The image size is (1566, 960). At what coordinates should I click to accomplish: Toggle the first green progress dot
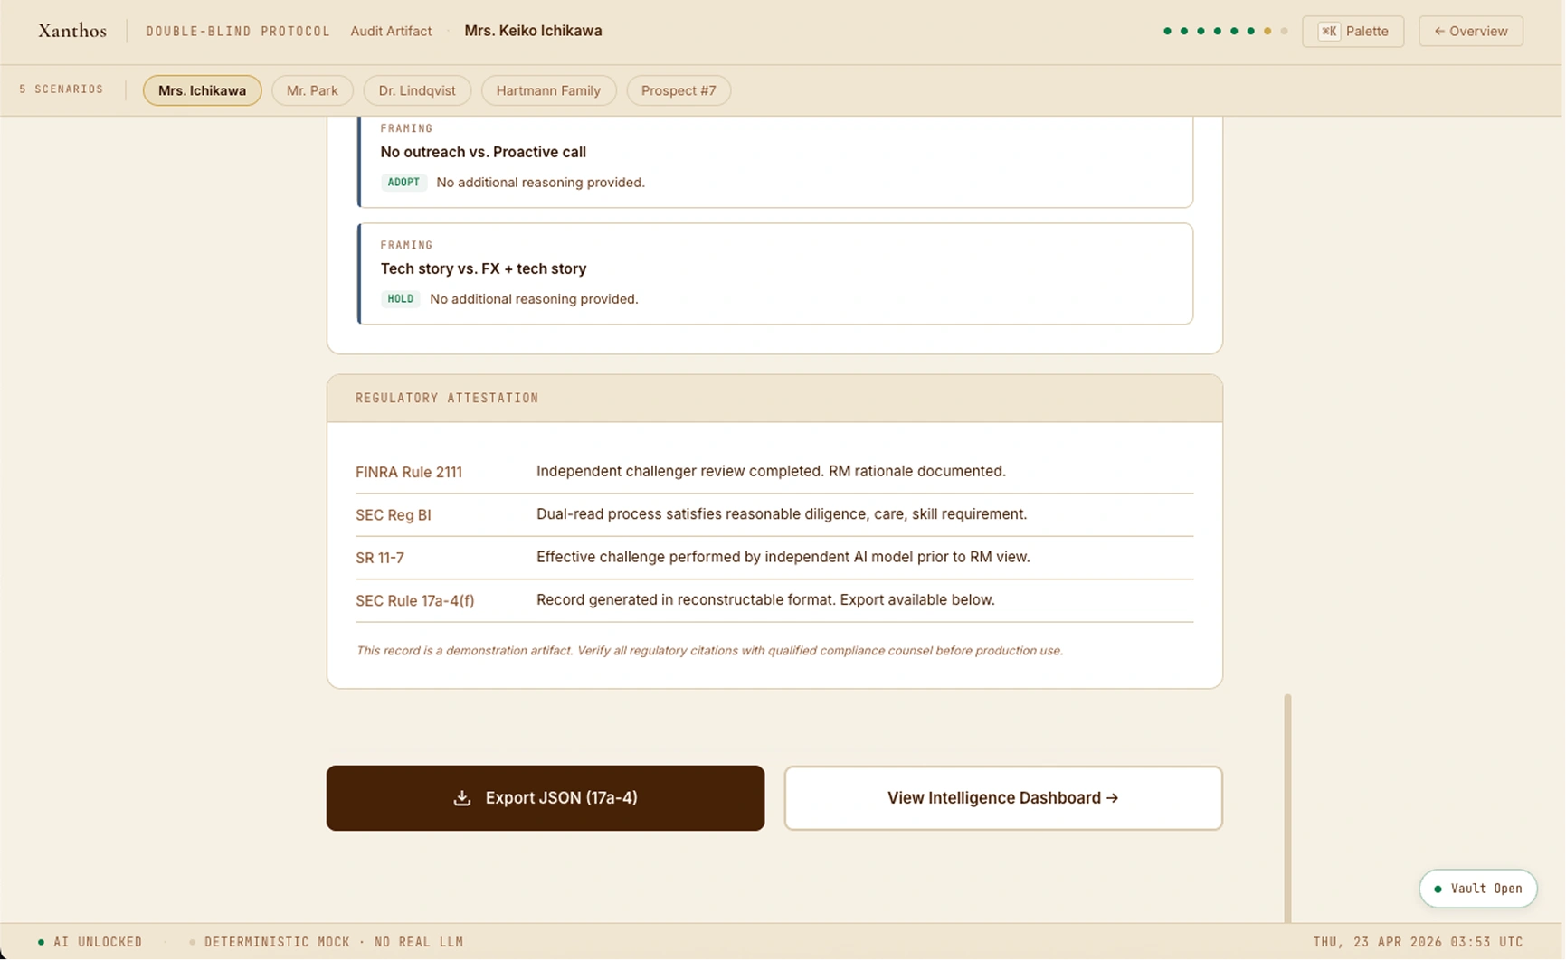pyautogui.click(x=1166, y=30)
